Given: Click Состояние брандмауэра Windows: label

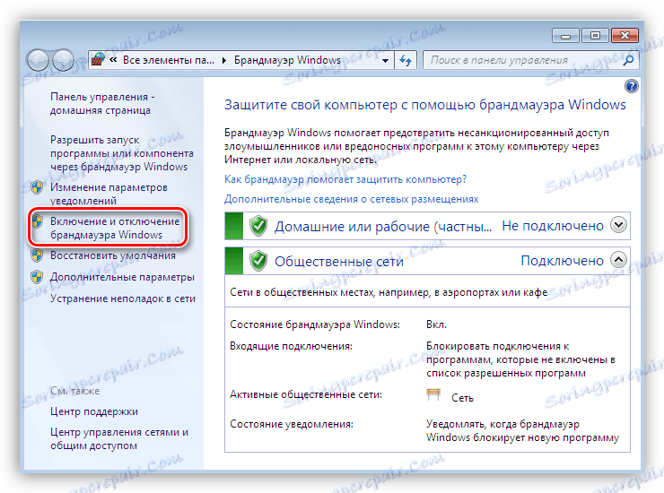Looking at the screenshot, I should 315,324.
